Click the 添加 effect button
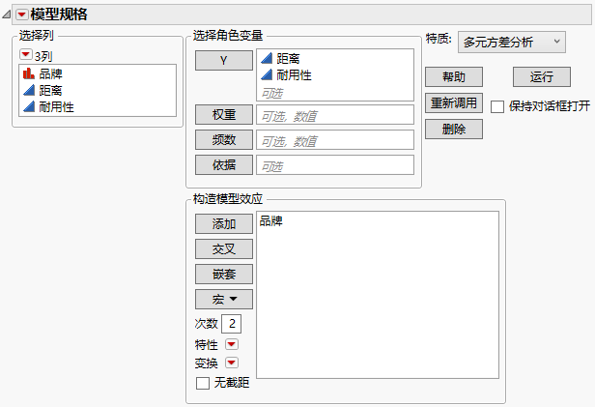 pyautogui.click(x=224, y=223)
